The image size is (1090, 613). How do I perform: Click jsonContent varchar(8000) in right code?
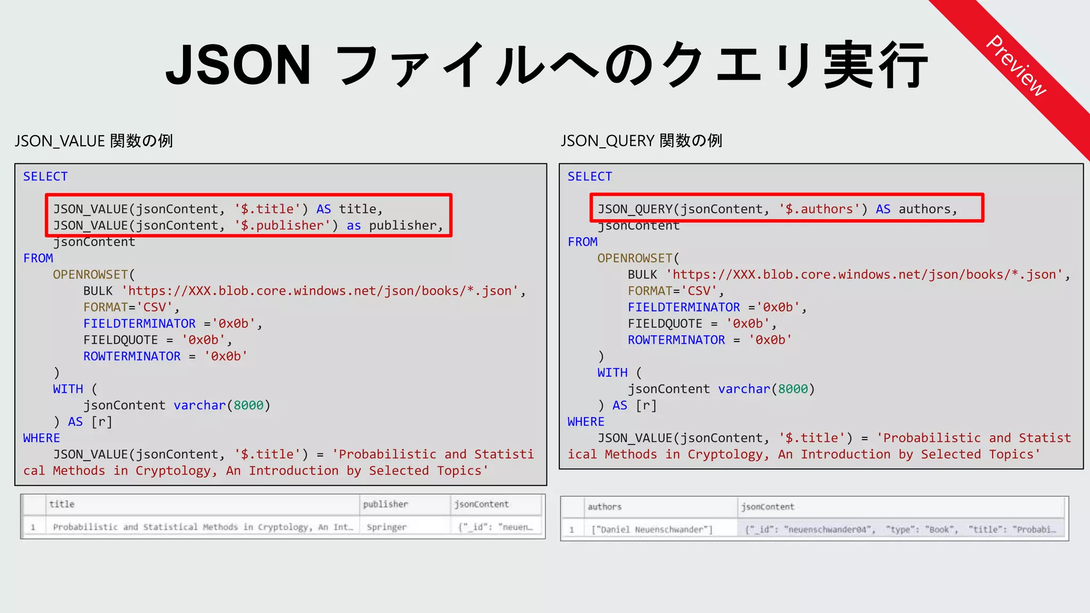722,389
